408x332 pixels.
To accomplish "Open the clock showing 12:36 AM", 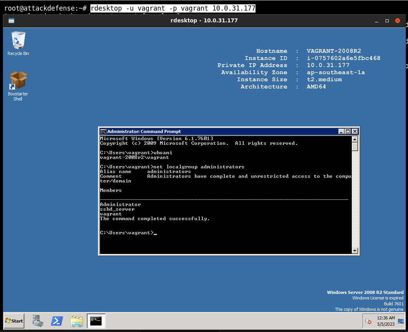I will pos(386,318).
